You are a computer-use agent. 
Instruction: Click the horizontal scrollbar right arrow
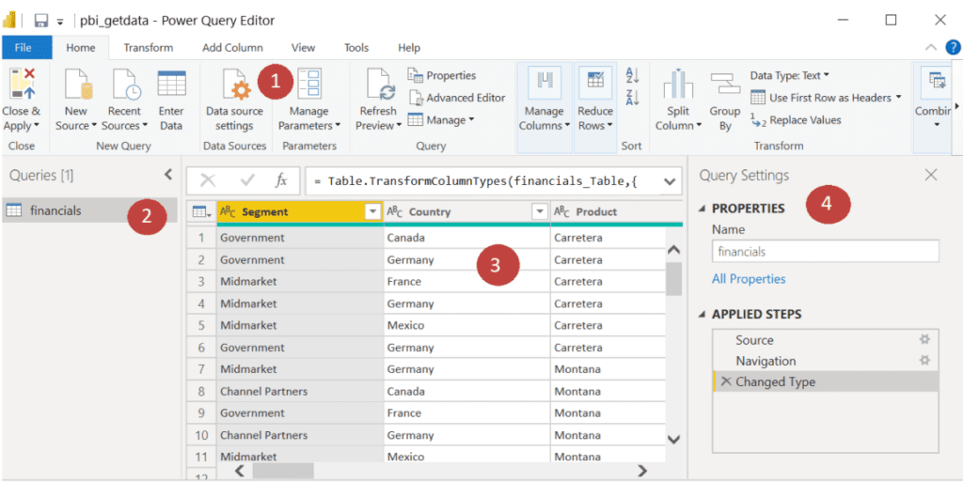click(x=642, y=471)
